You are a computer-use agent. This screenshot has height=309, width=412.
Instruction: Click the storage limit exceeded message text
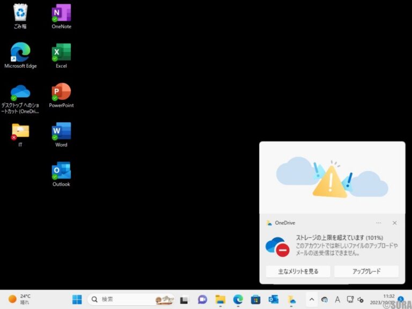(x=339, y=238)
